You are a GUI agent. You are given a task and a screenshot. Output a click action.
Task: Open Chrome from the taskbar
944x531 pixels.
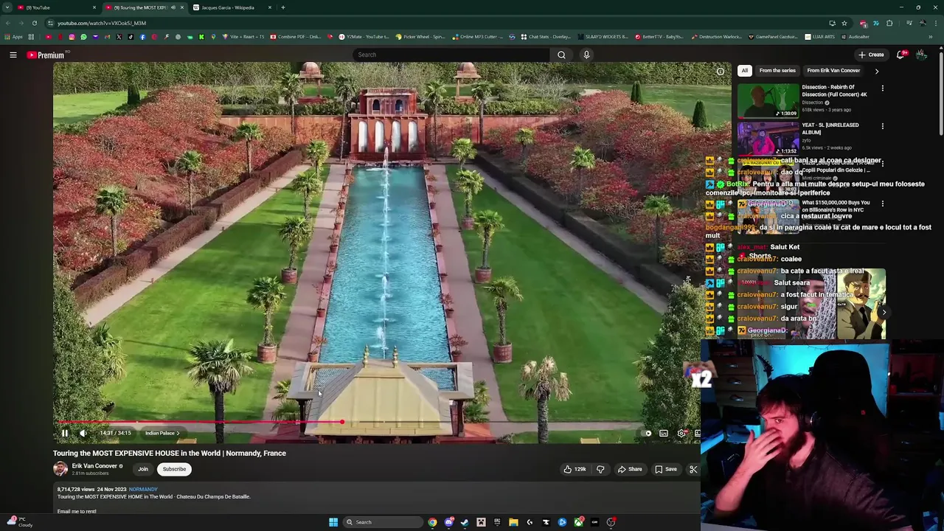tap(433, 522)
